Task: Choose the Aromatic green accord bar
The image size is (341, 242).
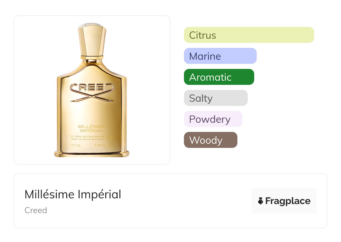Action: 219,77
